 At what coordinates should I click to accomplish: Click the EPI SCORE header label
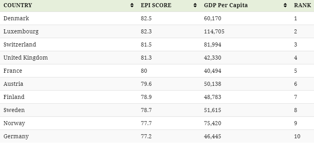click(156, 5)
